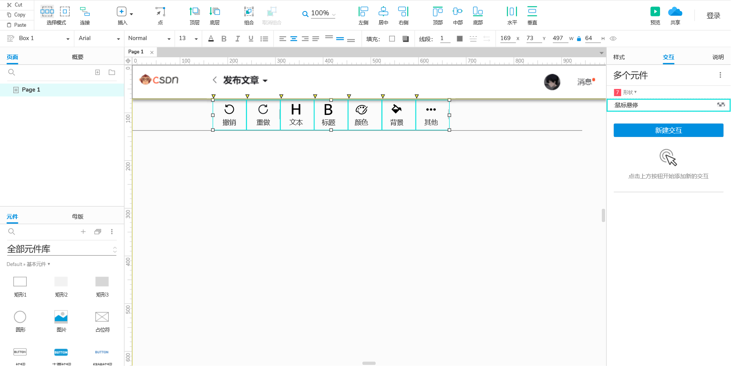Set vertical text alignment to middle
Image resolution: width=731 pixels, height=366 pixels.
pos(340,39)
